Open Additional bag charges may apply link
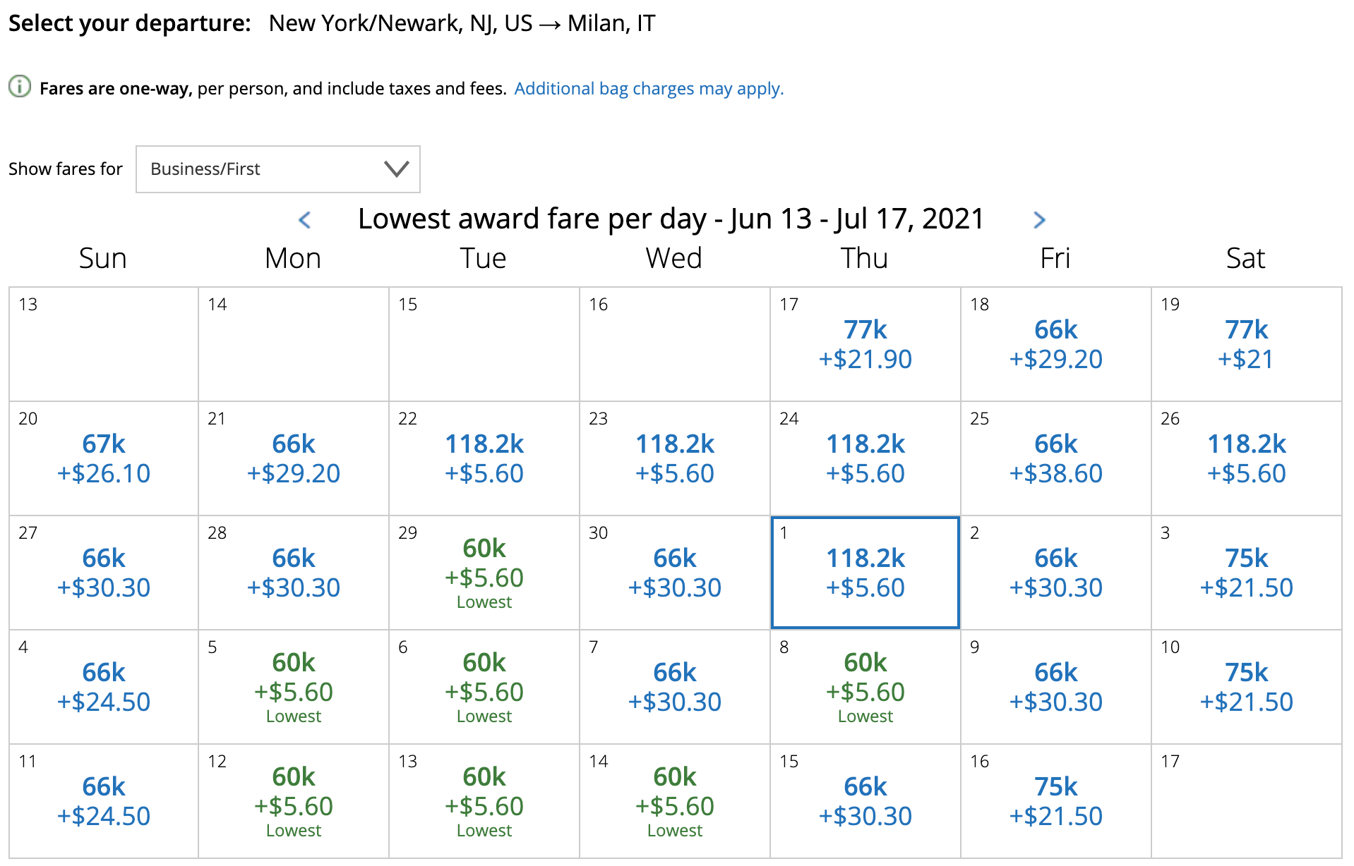The width and height of the screenshot is (1354, 866). tap(649, 89)
